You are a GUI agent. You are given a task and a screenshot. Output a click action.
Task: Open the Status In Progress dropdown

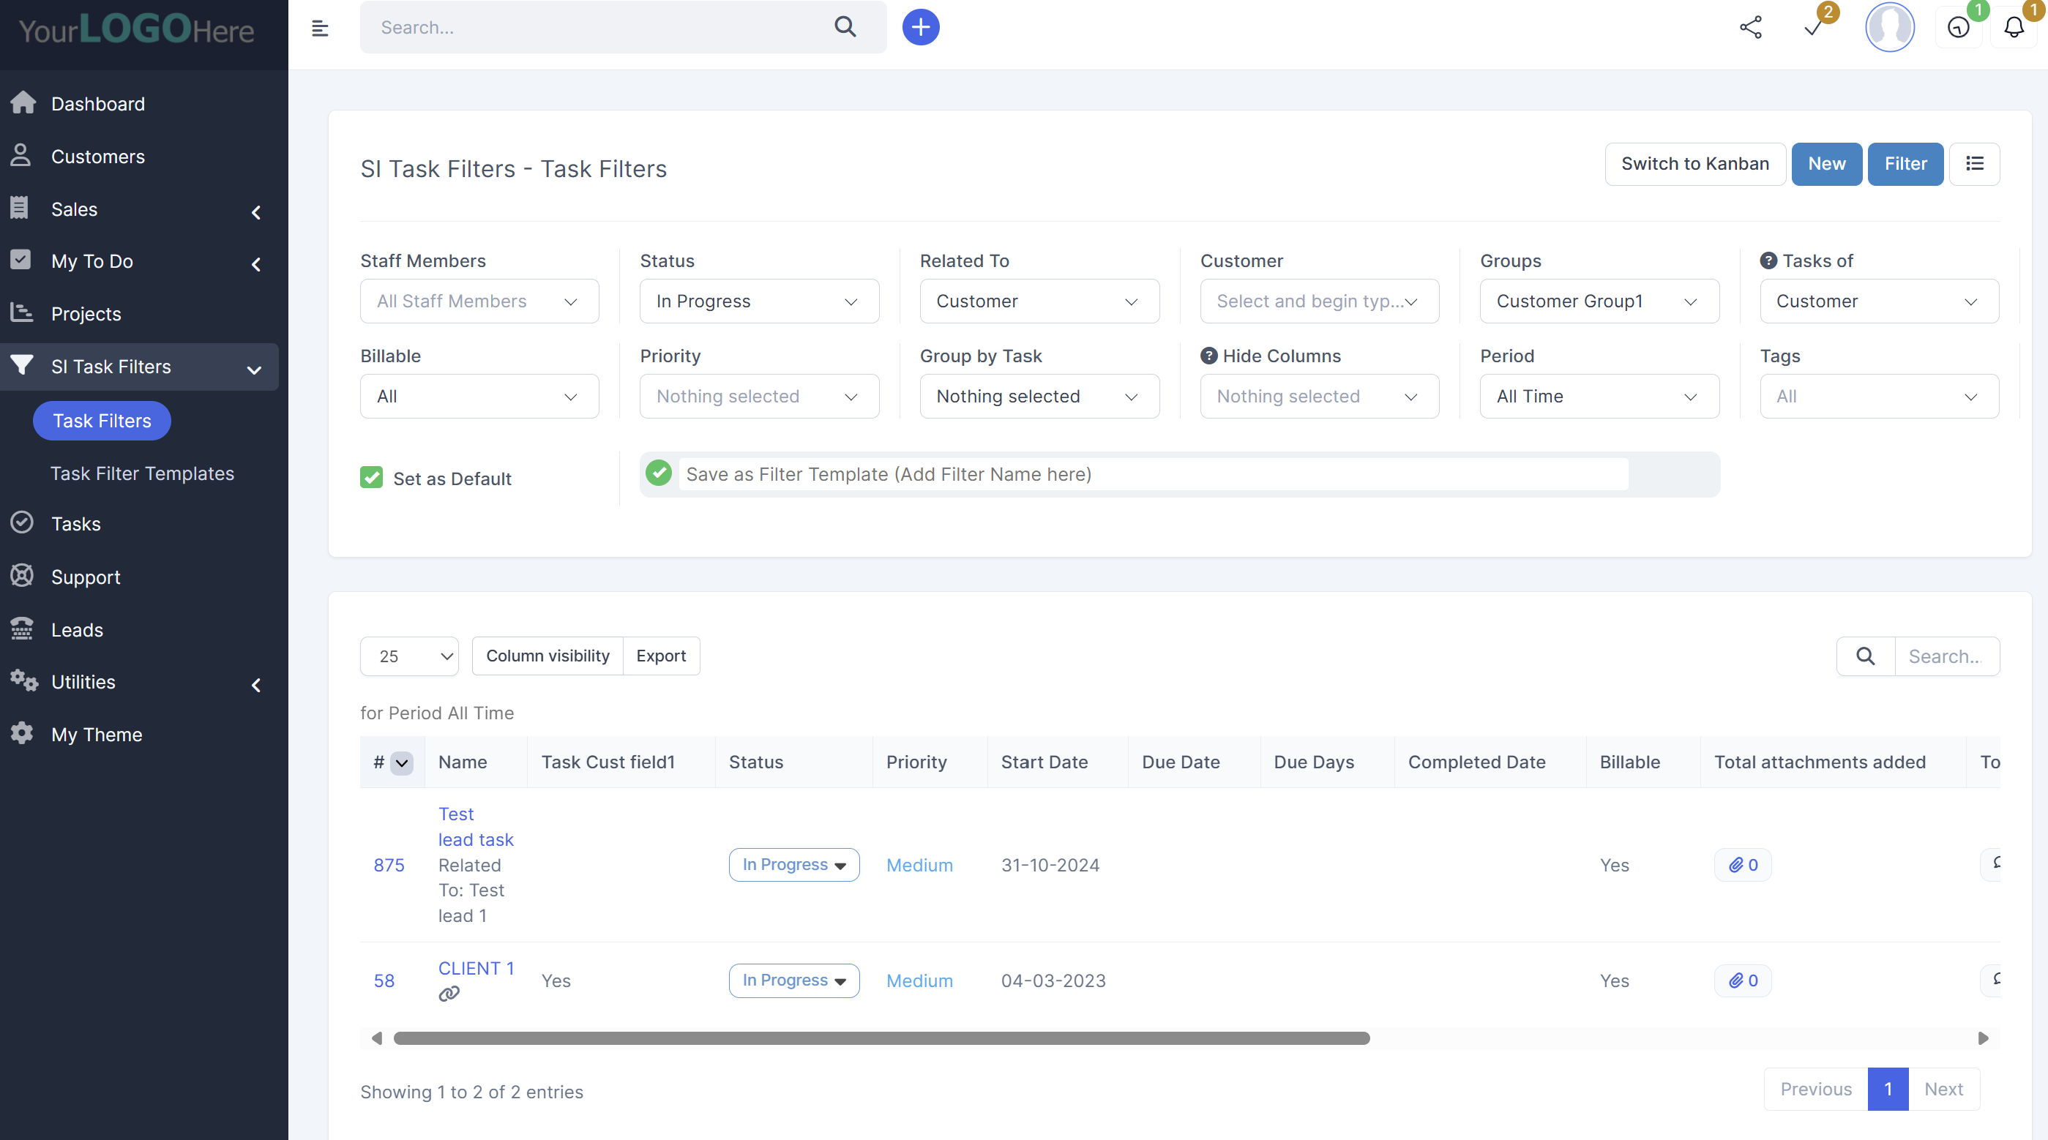tap(759, 301)
